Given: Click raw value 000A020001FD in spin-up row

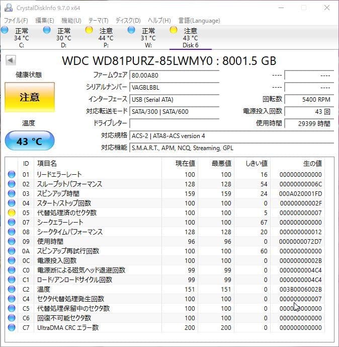Looking at the screenshot, I should [300, 193].
